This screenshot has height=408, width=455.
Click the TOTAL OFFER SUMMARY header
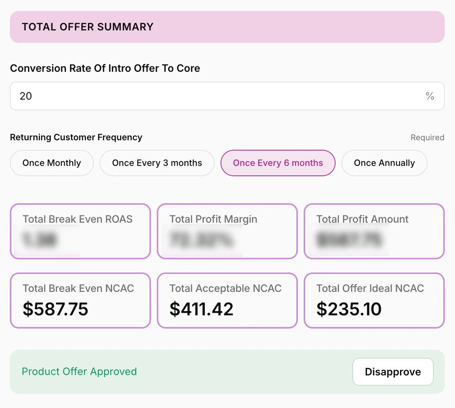(x=88, y=27)
